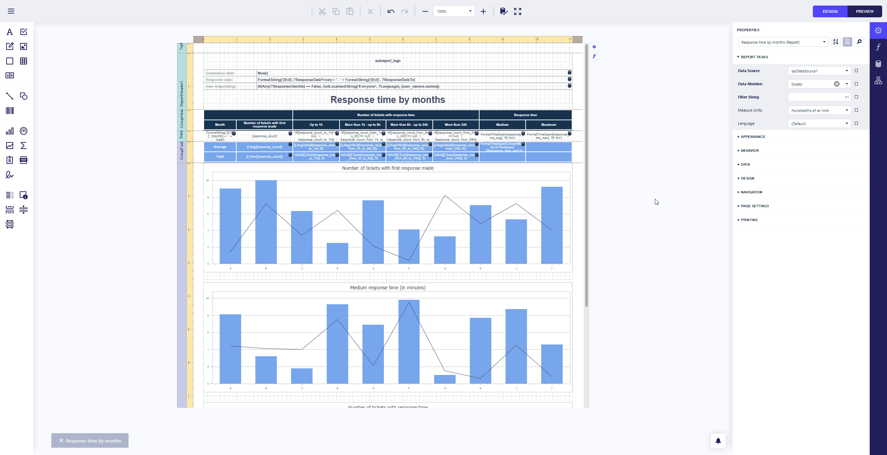
Task: Open the Field List panel via database icon
Action: pos(879,64)
